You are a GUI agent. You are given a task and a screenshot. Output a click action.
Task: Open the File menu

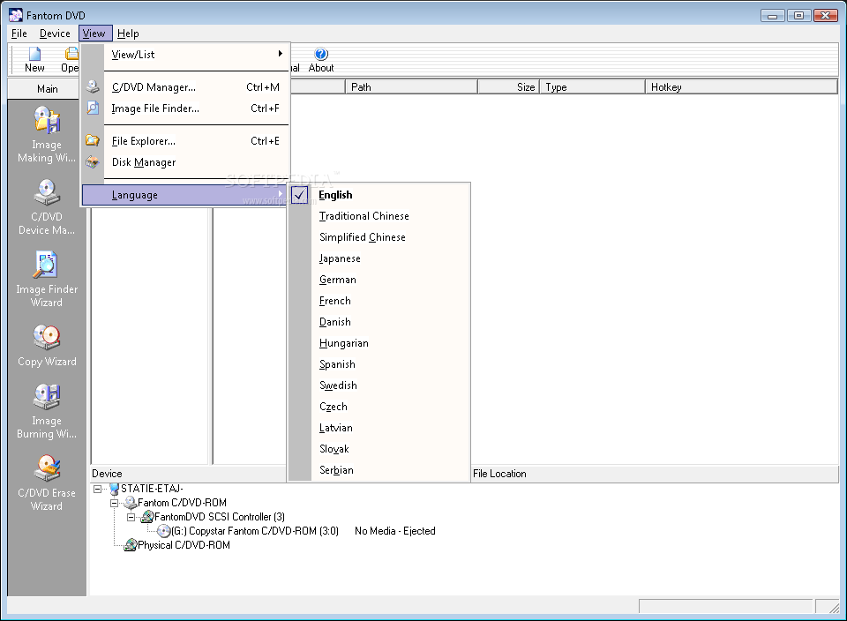(19, 34)
